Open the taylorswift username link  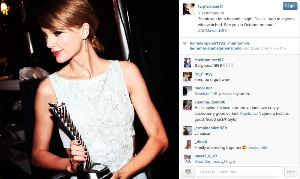(210, 7)
